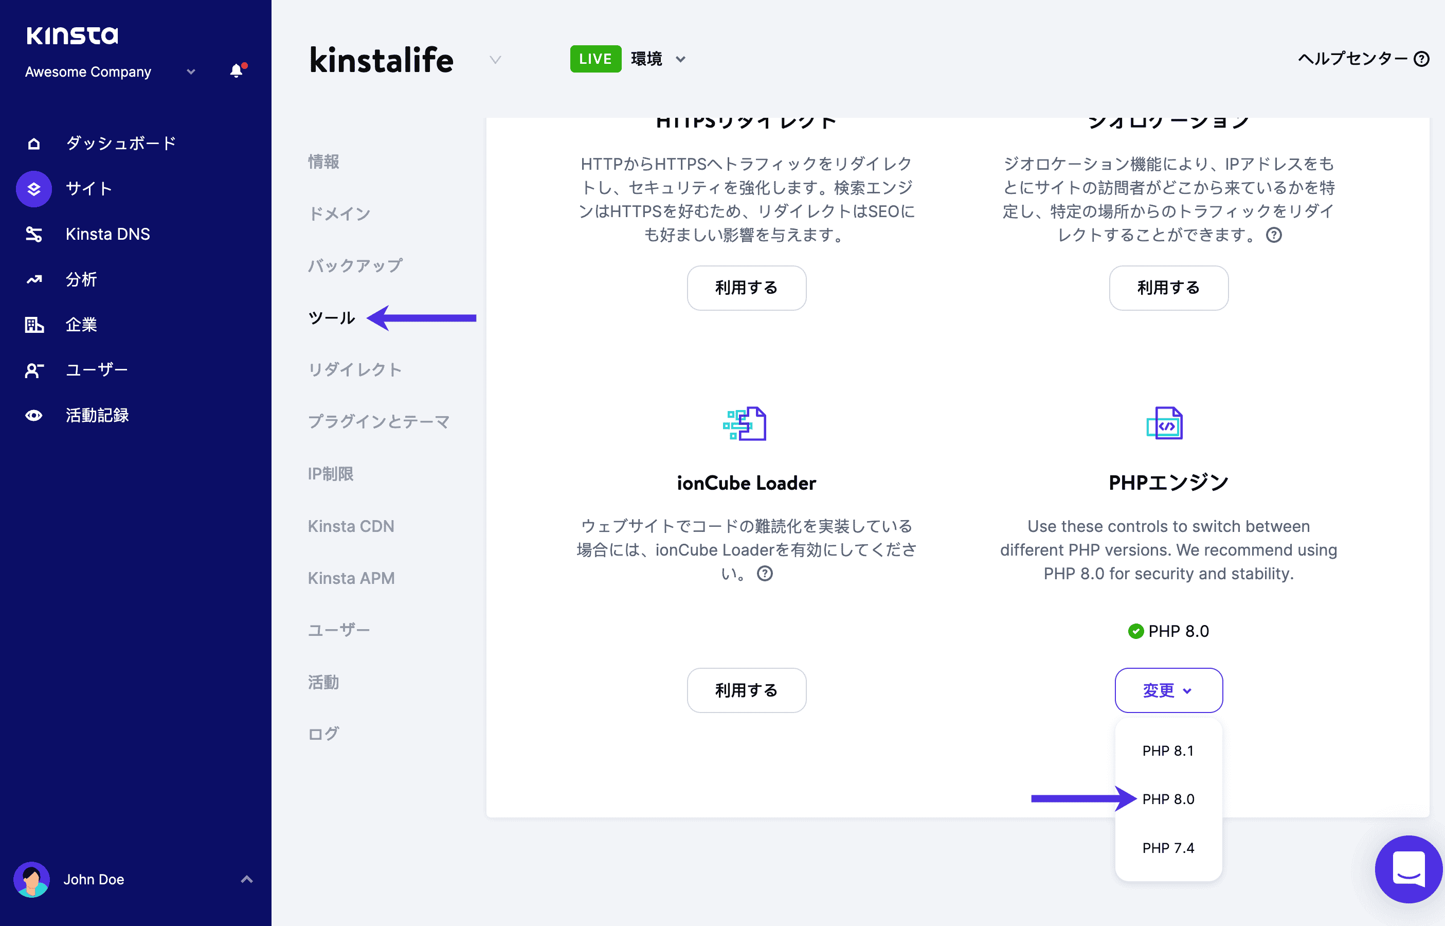Expand the kinstalife site selector chevron
The width and height of the screenshot is (1445, 926).
coord(495,60)
